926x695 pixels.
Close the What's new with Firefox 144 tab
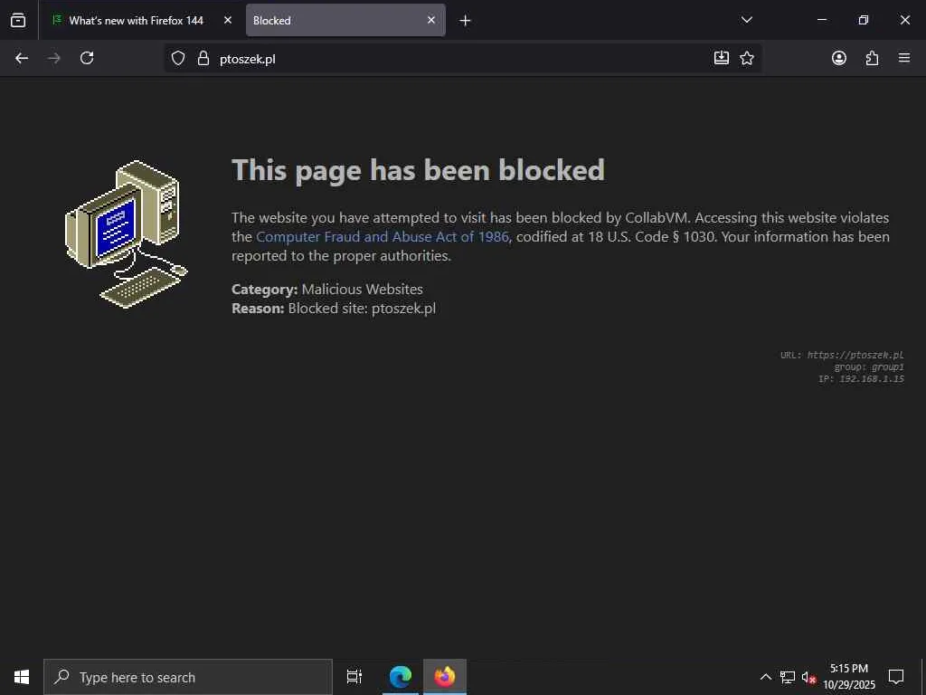[x=228, y=20]
